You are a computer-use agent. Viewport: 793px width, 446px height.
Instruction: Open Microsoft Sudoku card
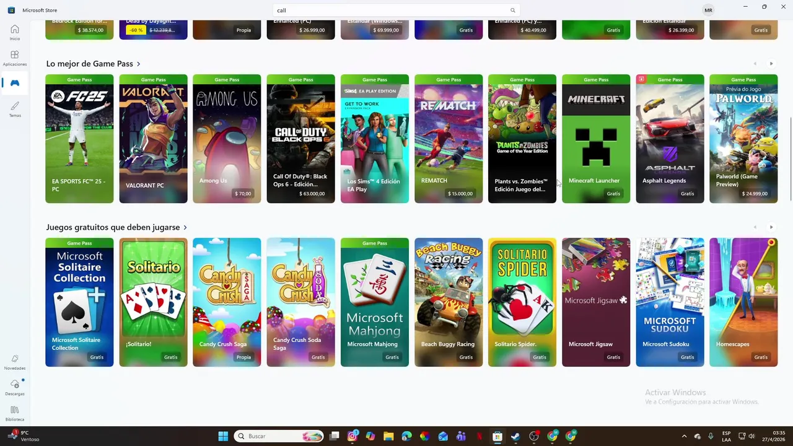(670, 302)
